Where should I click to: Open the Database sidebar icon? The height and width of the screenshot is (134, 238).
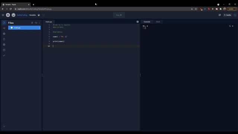[x=4, y=50]
